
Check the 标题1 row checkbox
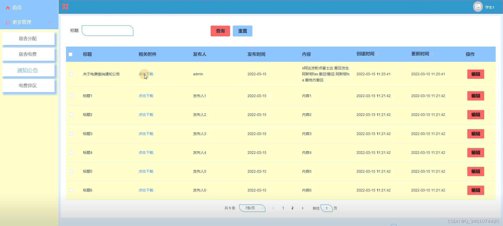tap(72, 96)
